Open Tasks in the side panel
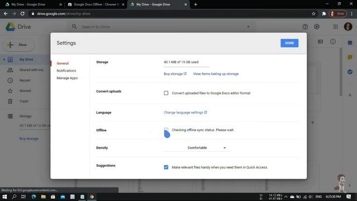 pos(350,72)
